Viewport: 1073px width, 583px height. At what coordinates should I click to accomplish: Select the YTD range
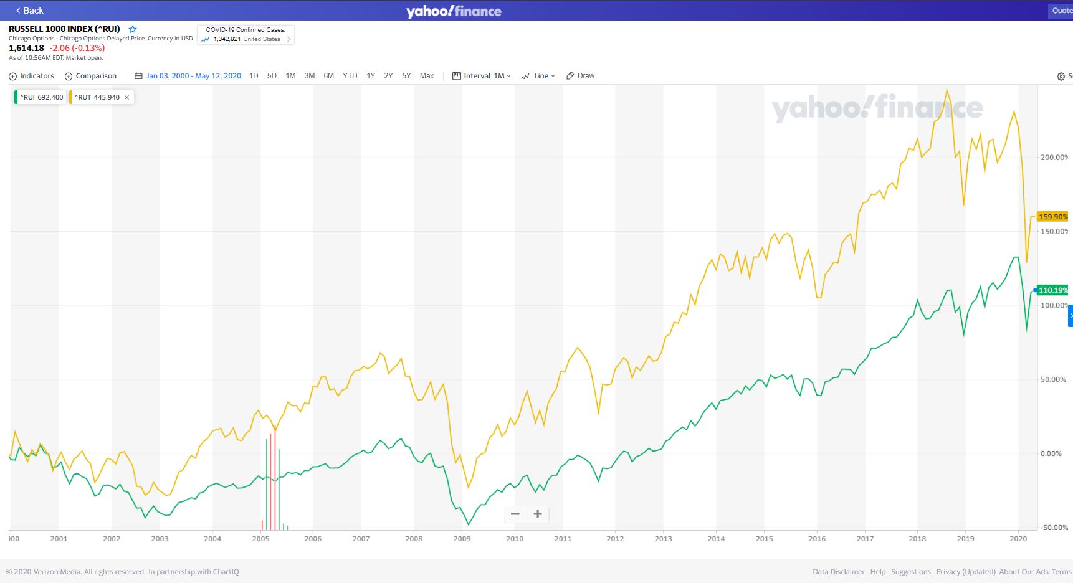coord(350,76)
